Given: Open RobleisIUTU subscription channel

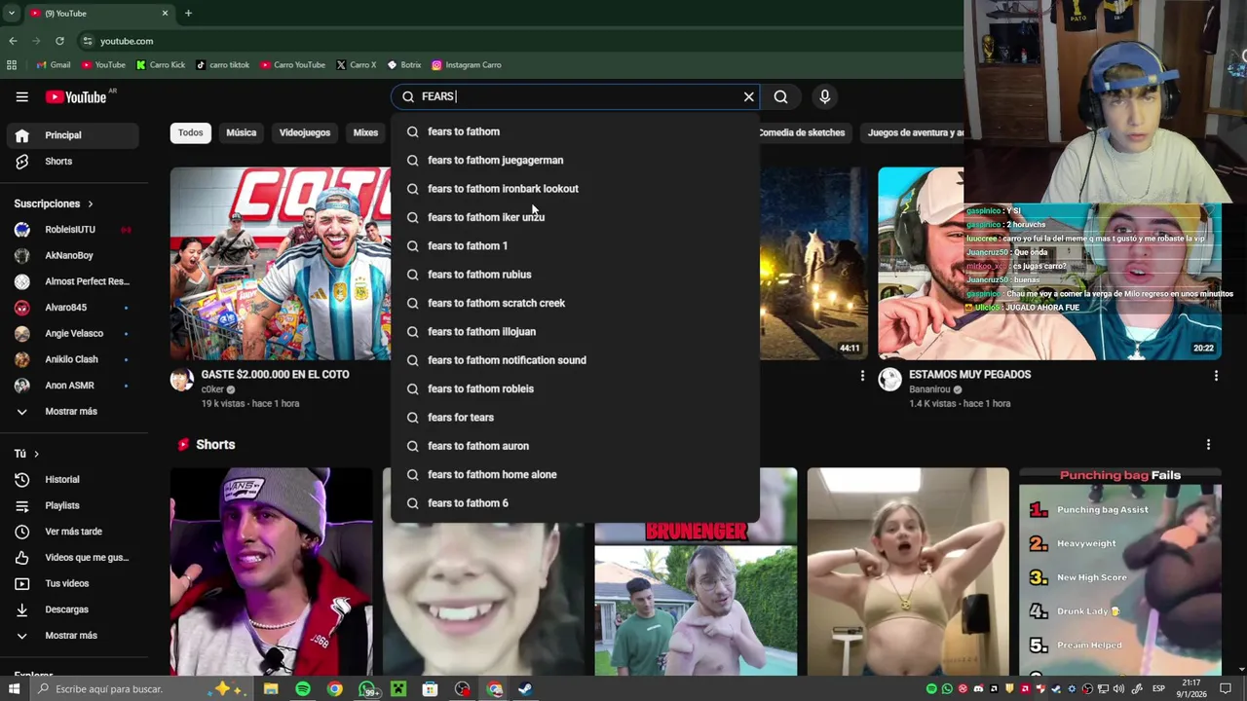Looking at the screenshot, I should click(x=73, y=230).
